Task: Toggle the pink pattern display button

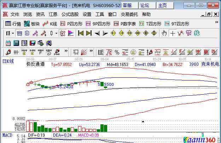Action: (63, 33)
